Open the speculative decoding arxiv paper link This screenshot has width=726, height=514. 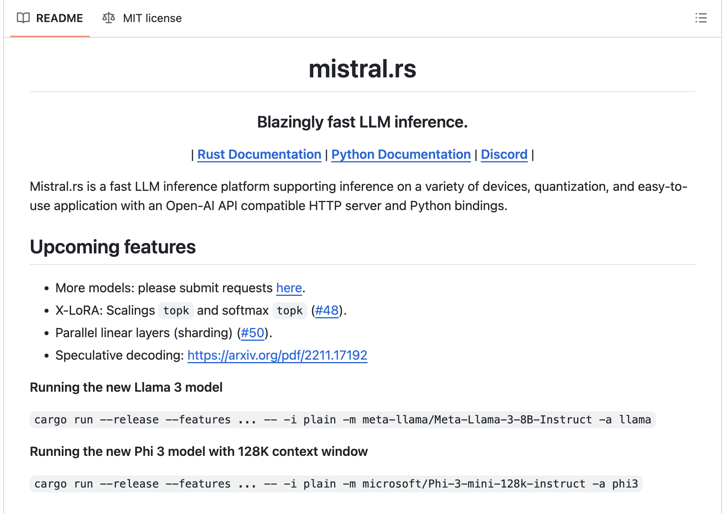pyautogui.click(x=277, y=355)
